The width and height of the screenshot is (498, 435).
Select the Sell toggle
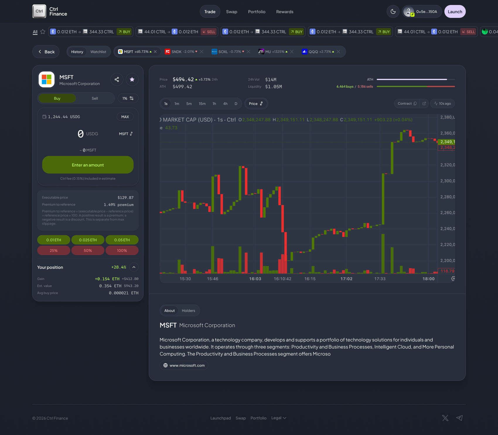coord(95,98)
